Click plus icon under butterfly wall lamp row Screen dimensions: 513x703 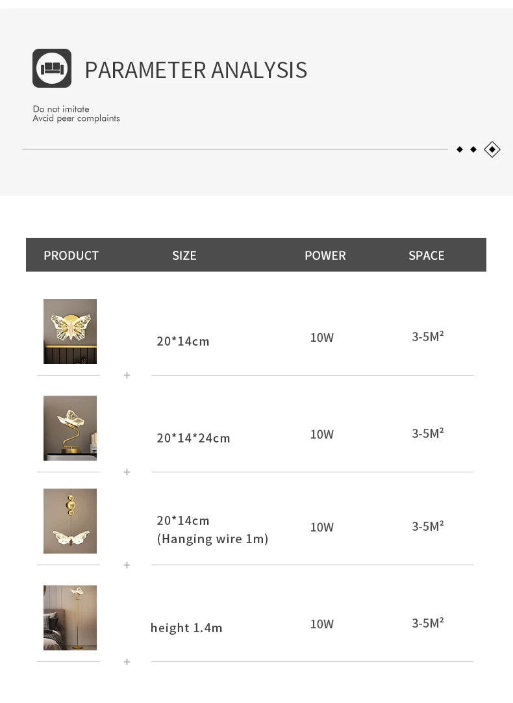[x=127, y=376]
